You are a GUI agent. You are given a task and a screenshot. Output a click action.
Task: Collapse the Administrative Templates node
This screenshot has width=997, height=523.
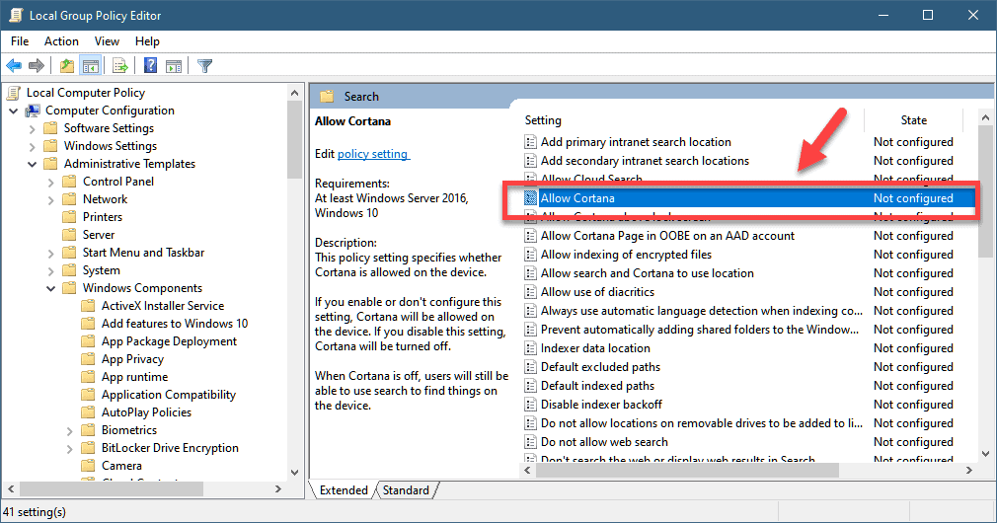tap(32, 164)
